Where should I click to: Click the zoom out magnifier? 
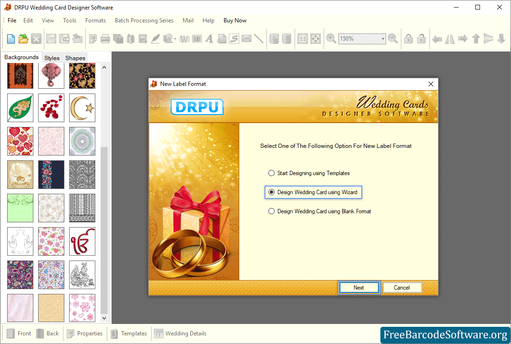coord(393,39)
